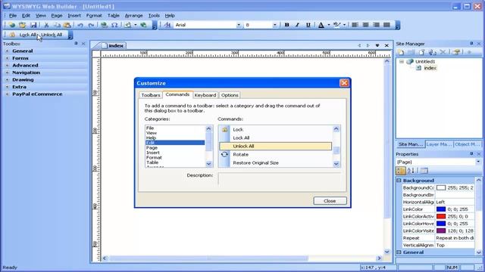Open the Arial font dropdown
The image size is (485, 272).
(239, 25)
